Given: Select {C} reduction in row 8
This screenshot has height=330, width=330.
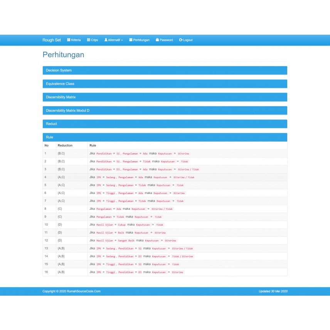Looking at the screenshot, I should click(x=60, y=209).
